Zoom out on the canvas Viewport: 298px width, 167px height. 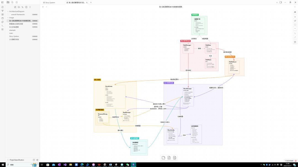tap(295, 28)
